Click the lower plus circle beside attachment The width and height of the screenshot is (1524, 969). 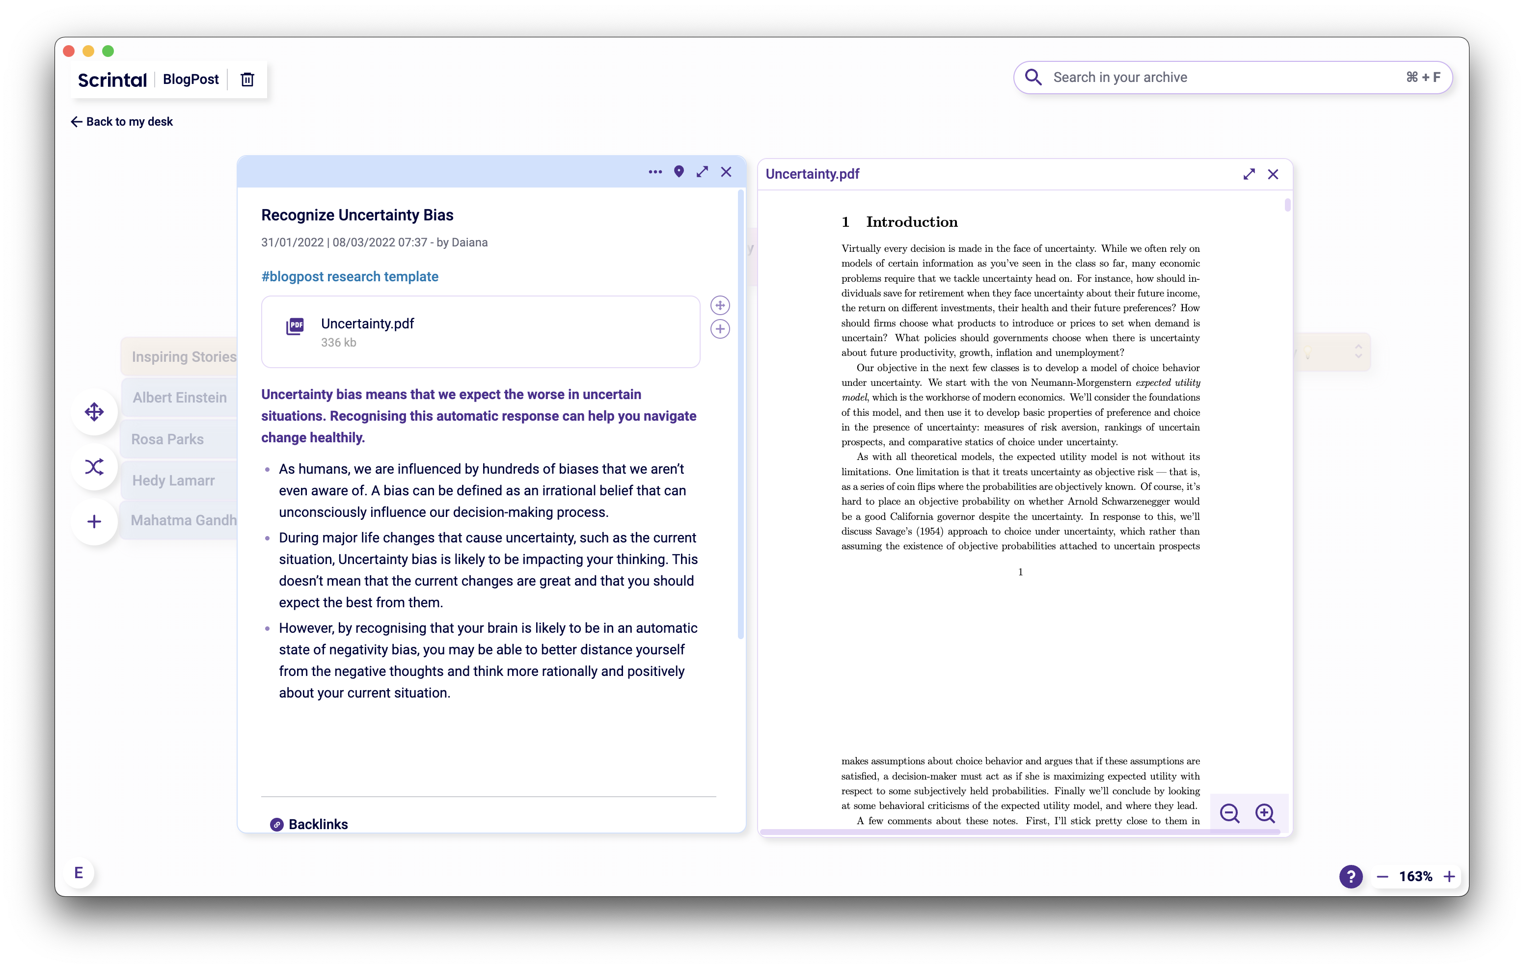pos(720,329)
